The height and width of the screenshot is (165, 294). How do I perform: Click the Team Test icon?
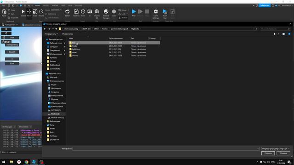coord(165,11)
